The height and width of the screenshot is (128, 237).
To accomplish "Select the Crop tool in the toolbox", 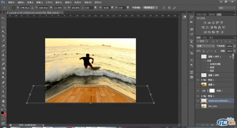I will pyautogui.click(x=3, y=37).
